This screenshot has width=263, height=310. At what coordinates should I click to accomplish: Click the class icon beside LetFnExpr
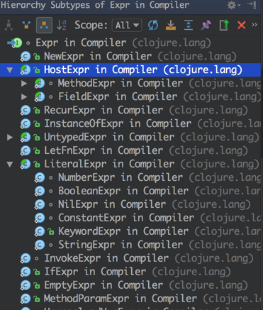(26, 151)
